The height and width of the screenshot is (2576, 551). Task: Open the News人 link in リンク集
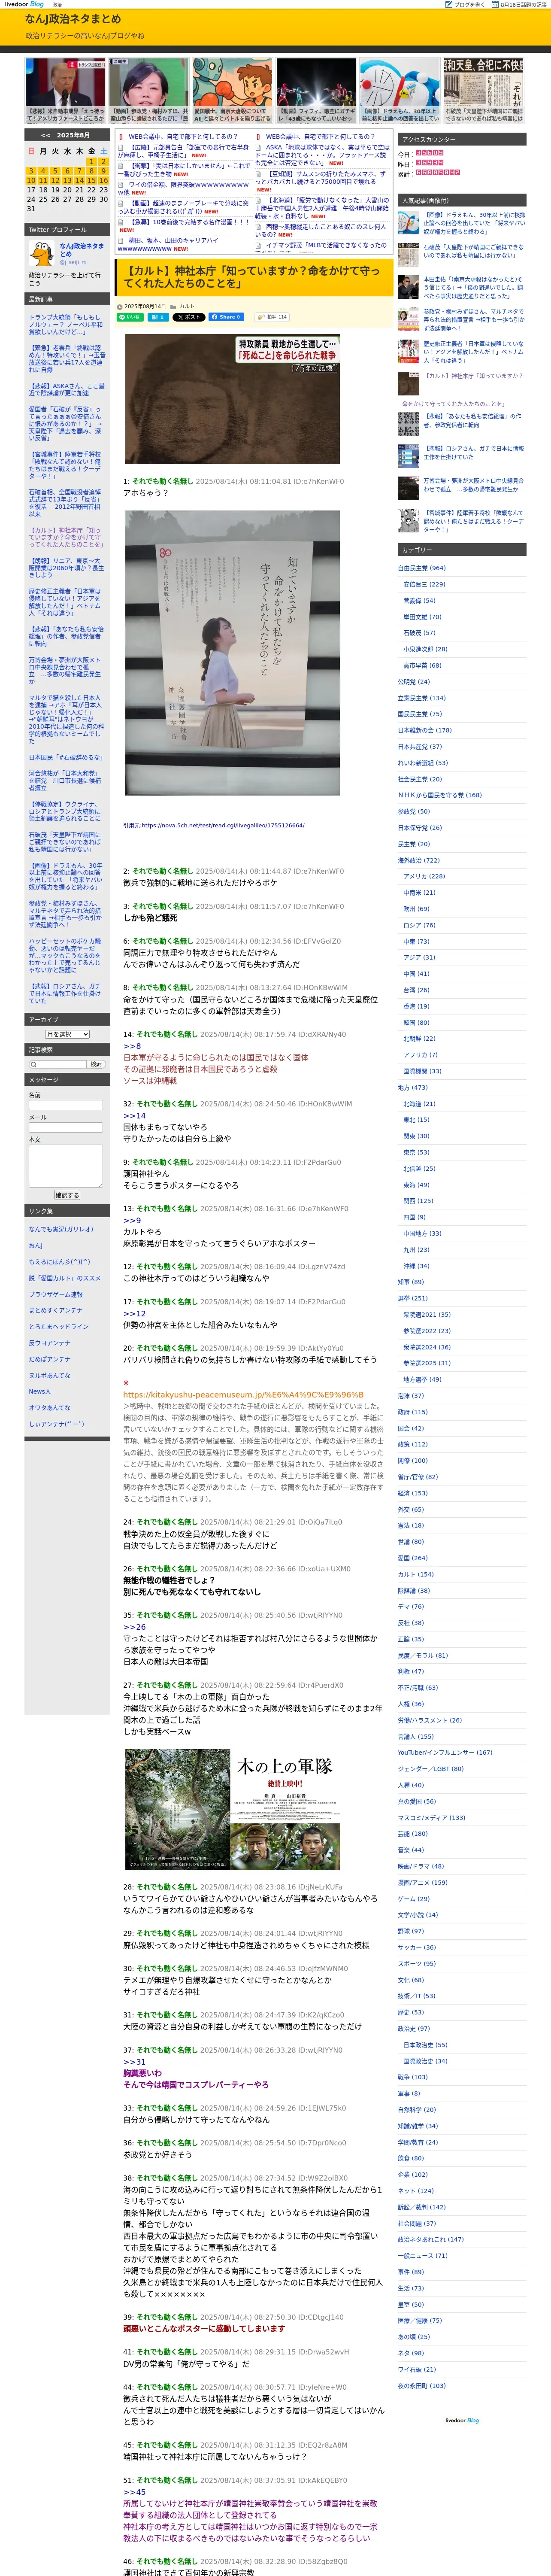(x=39, y=1391)
